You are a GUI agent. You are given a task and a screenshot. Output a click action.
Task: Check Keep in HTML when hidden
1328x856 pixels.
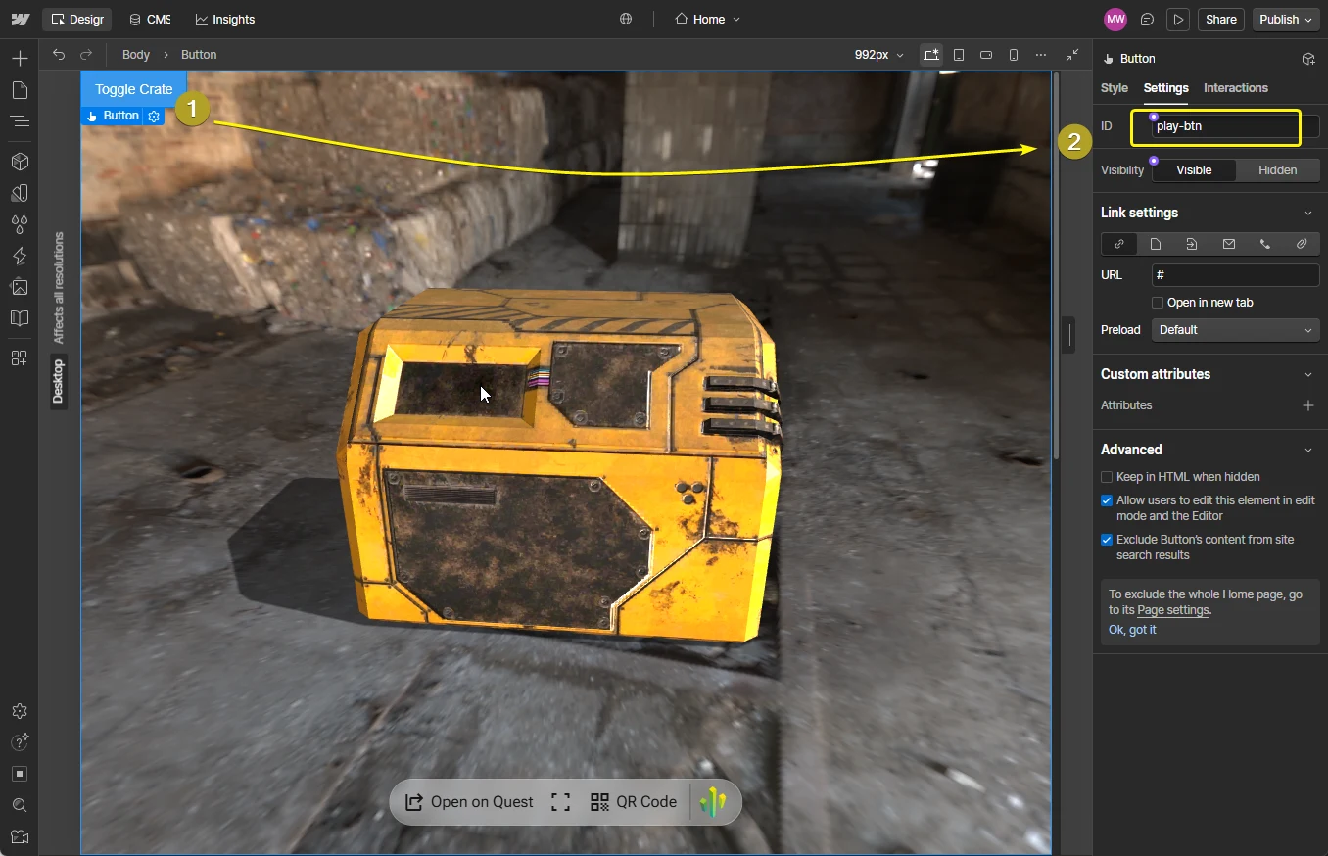click(x=1107, y=477)
